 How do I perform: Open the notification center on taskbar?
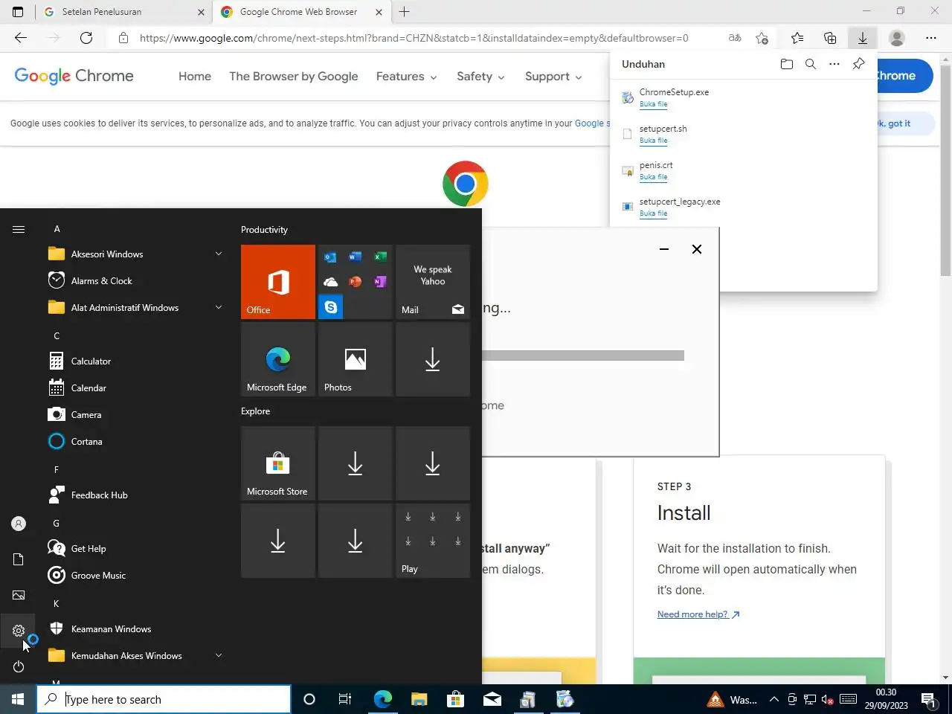pos(928,699)
